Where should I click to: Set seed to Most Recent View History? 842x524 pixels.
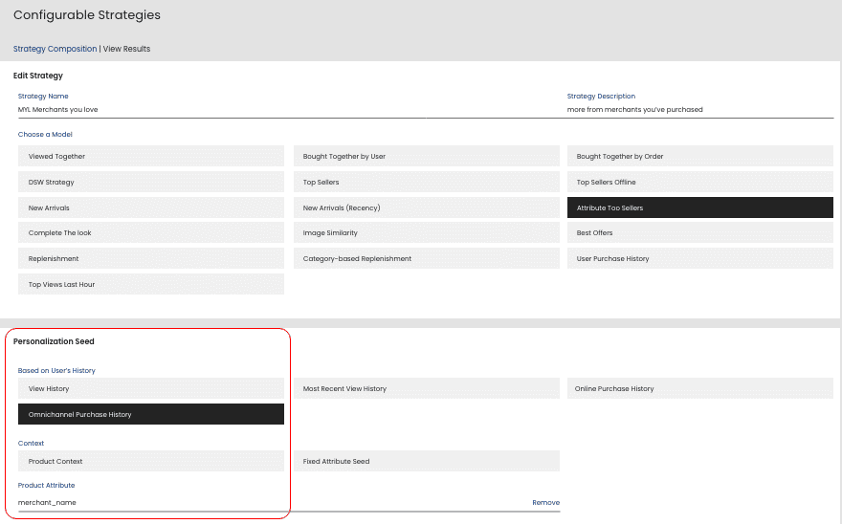click(426, 389)
